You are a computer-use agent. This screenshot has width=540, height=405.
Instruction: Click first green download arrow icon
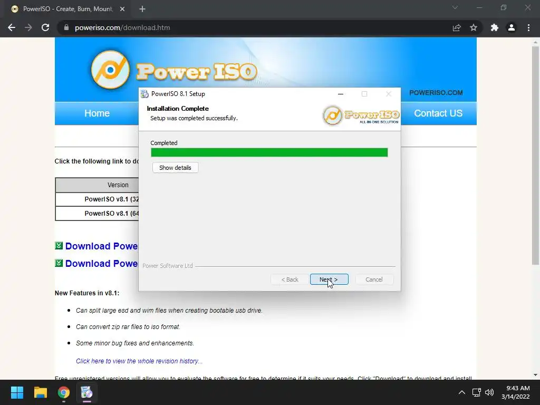click(x=59, y=246)
